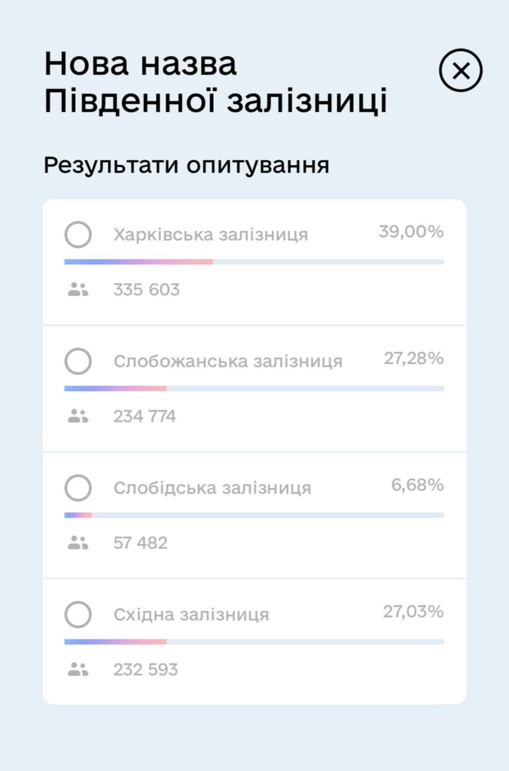
Task: Click the Східна залізниця option label
Action: pyautogui.click(x=191, y=615)
